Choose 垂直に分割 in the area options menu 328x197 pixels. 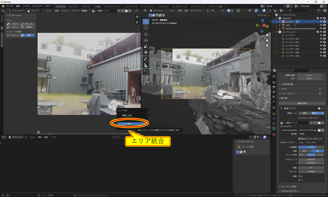(x=127, y=115)
